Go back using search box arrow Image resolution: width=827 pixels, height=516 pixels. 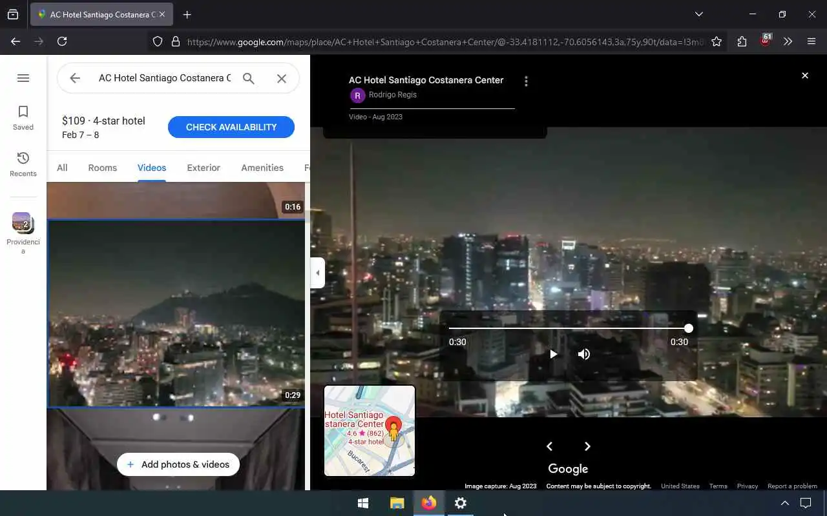[75, 78]
